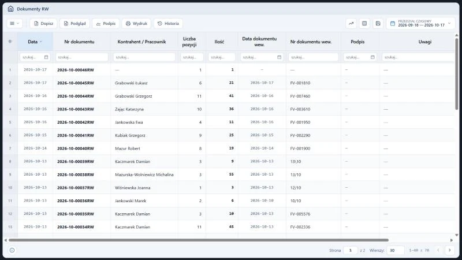Viewport: 462px width, 260px height.
Task: Go to next page arrow
Action: [x=450, y=250]
